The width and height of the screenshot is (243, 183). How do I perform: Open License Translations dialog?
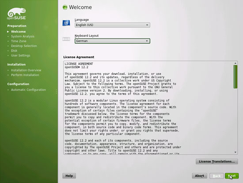217,161
